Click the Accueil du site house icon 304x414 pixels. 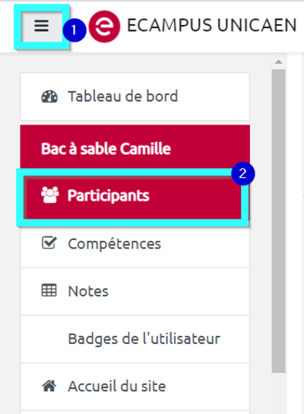(49, 386)
